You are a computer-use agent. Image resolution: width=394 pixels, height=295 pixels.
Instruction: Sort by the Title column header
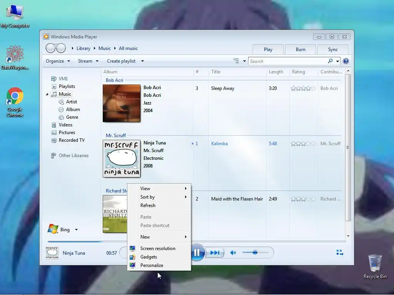(x=237, y=72)
